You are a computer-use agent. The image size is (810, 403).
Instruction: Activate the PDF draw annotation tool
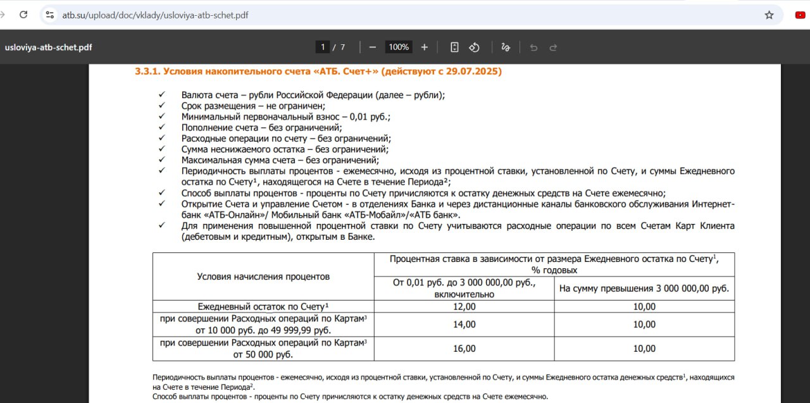click(x=505, y=47)
